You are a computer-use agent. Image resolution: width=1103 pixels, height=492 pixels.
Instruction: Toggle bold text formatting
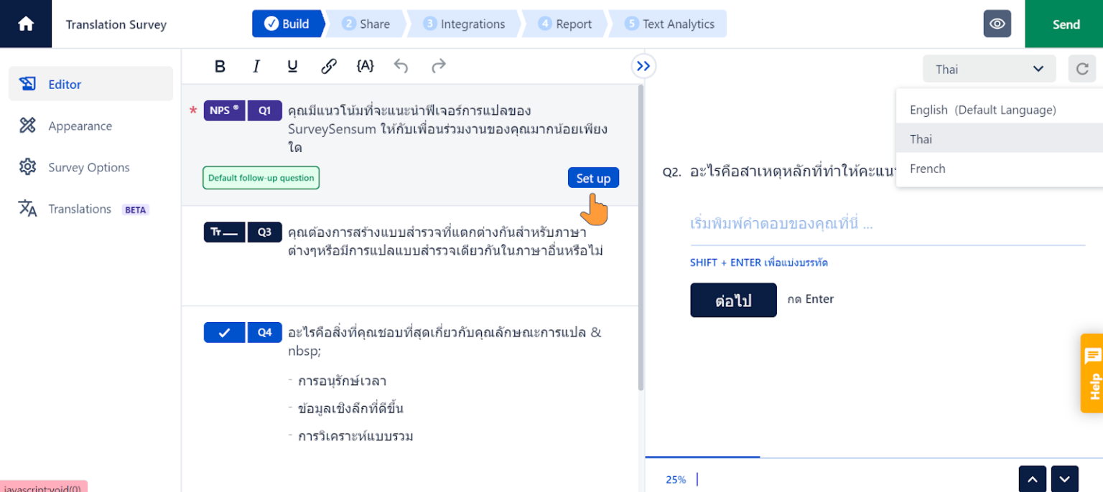pos(220,66)
